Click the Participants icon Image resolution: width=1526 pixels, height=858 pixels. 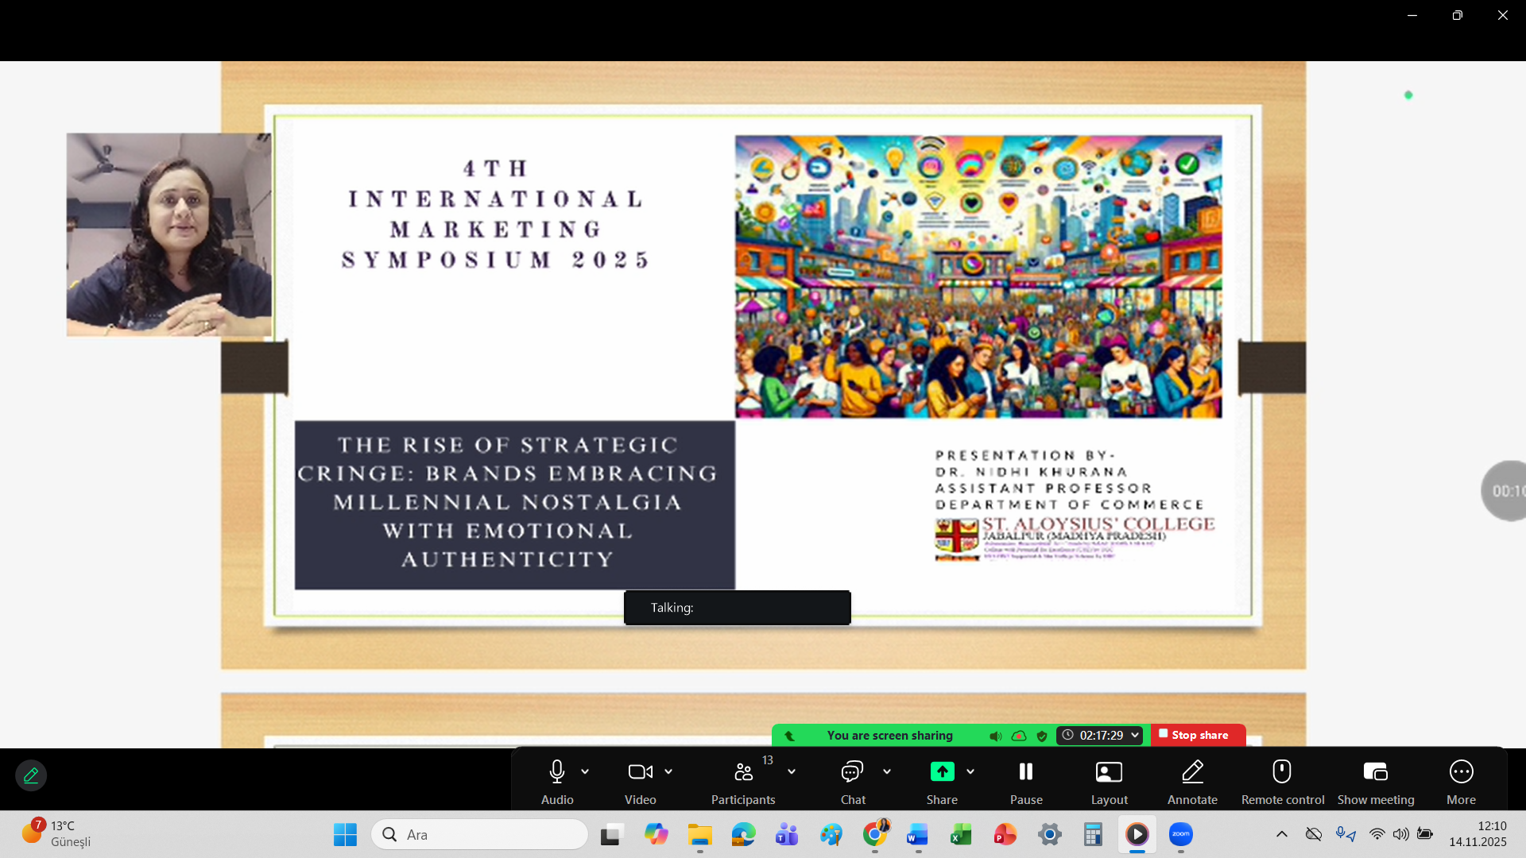tap(743, 772)
